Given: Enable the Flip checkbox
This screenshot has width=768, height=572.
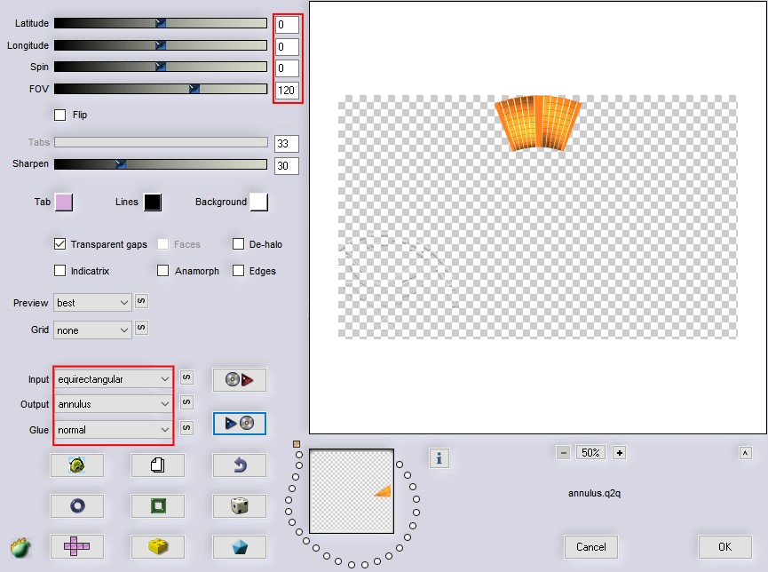Looking at the screenshot, I should 59,115.
